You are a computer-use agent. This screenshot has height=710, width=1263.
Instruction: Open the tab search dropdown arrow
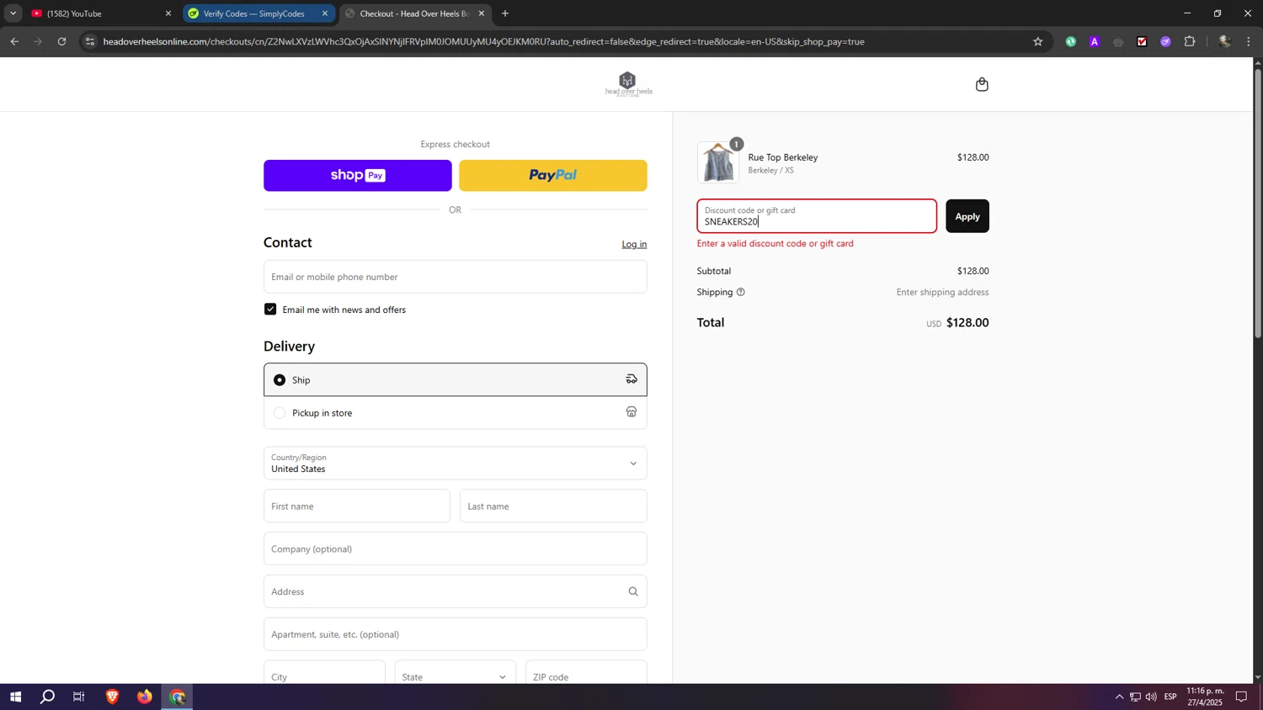tap(13, 13)
